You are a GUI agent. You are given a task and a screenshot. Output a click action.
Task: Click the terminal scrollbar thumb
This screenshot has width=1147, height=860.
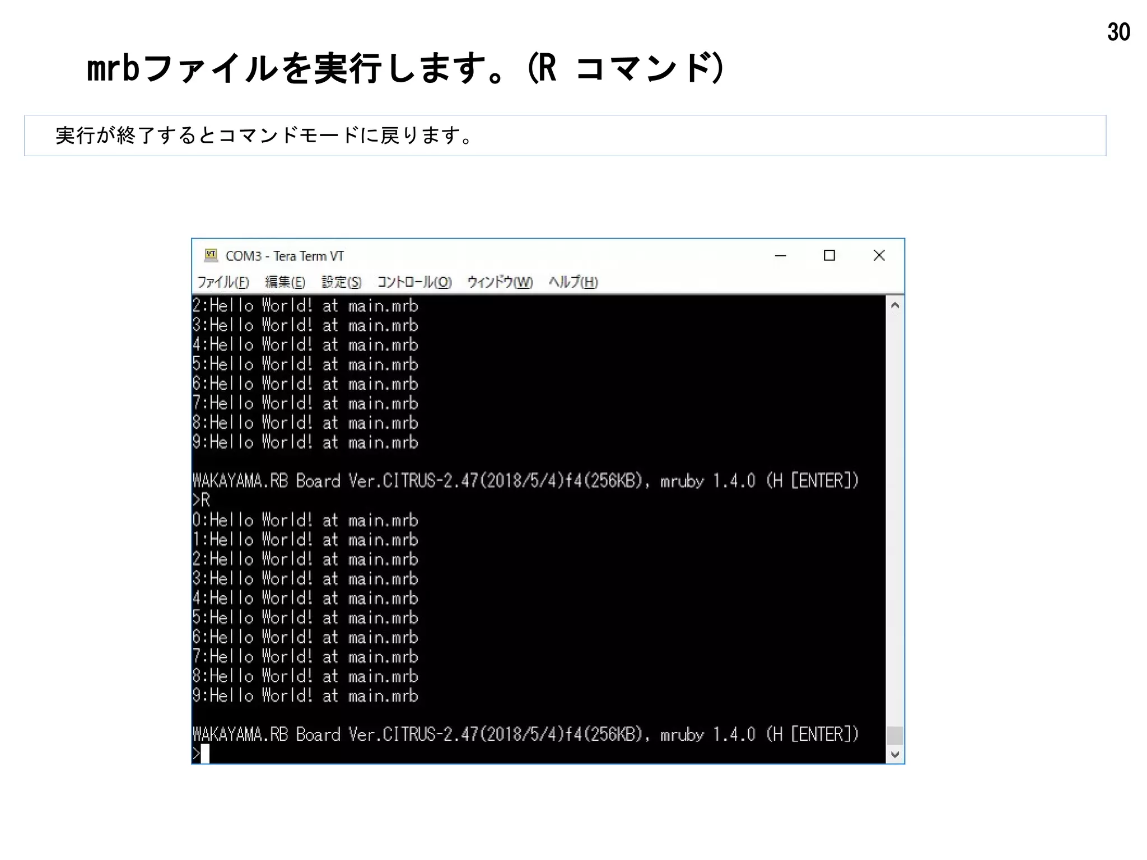895,735
